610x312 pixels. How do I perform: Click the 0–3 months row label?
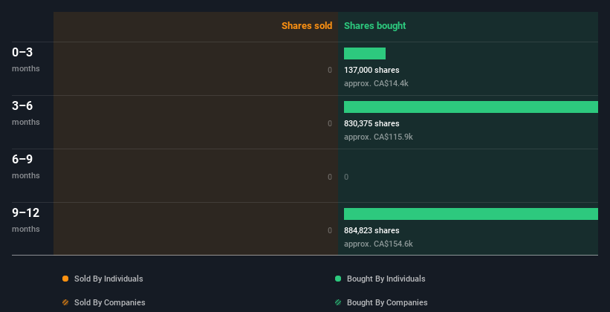26,59
